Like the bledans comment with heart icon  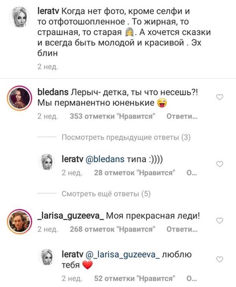pos(219,98)
